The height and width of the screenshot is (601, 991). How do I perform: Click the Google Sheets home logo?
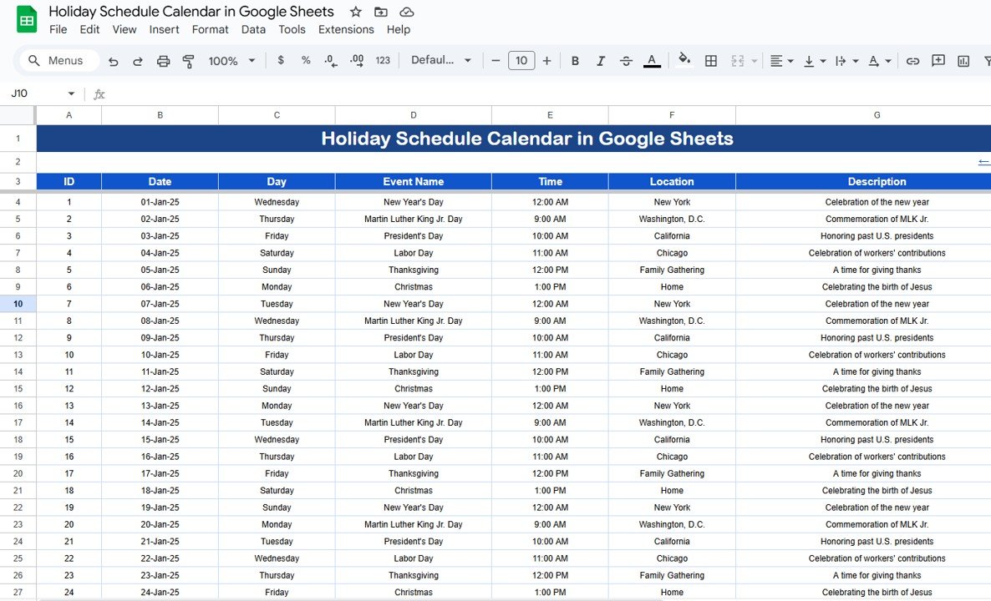[27, 19]
